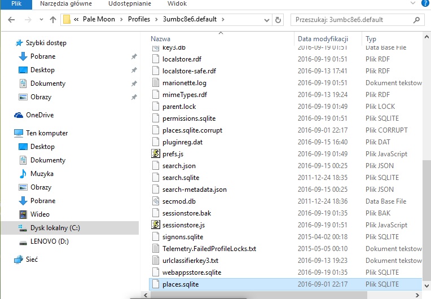
Task: Refresh the 3umbc8e6.default folder
Action: [x=278, y=20]
